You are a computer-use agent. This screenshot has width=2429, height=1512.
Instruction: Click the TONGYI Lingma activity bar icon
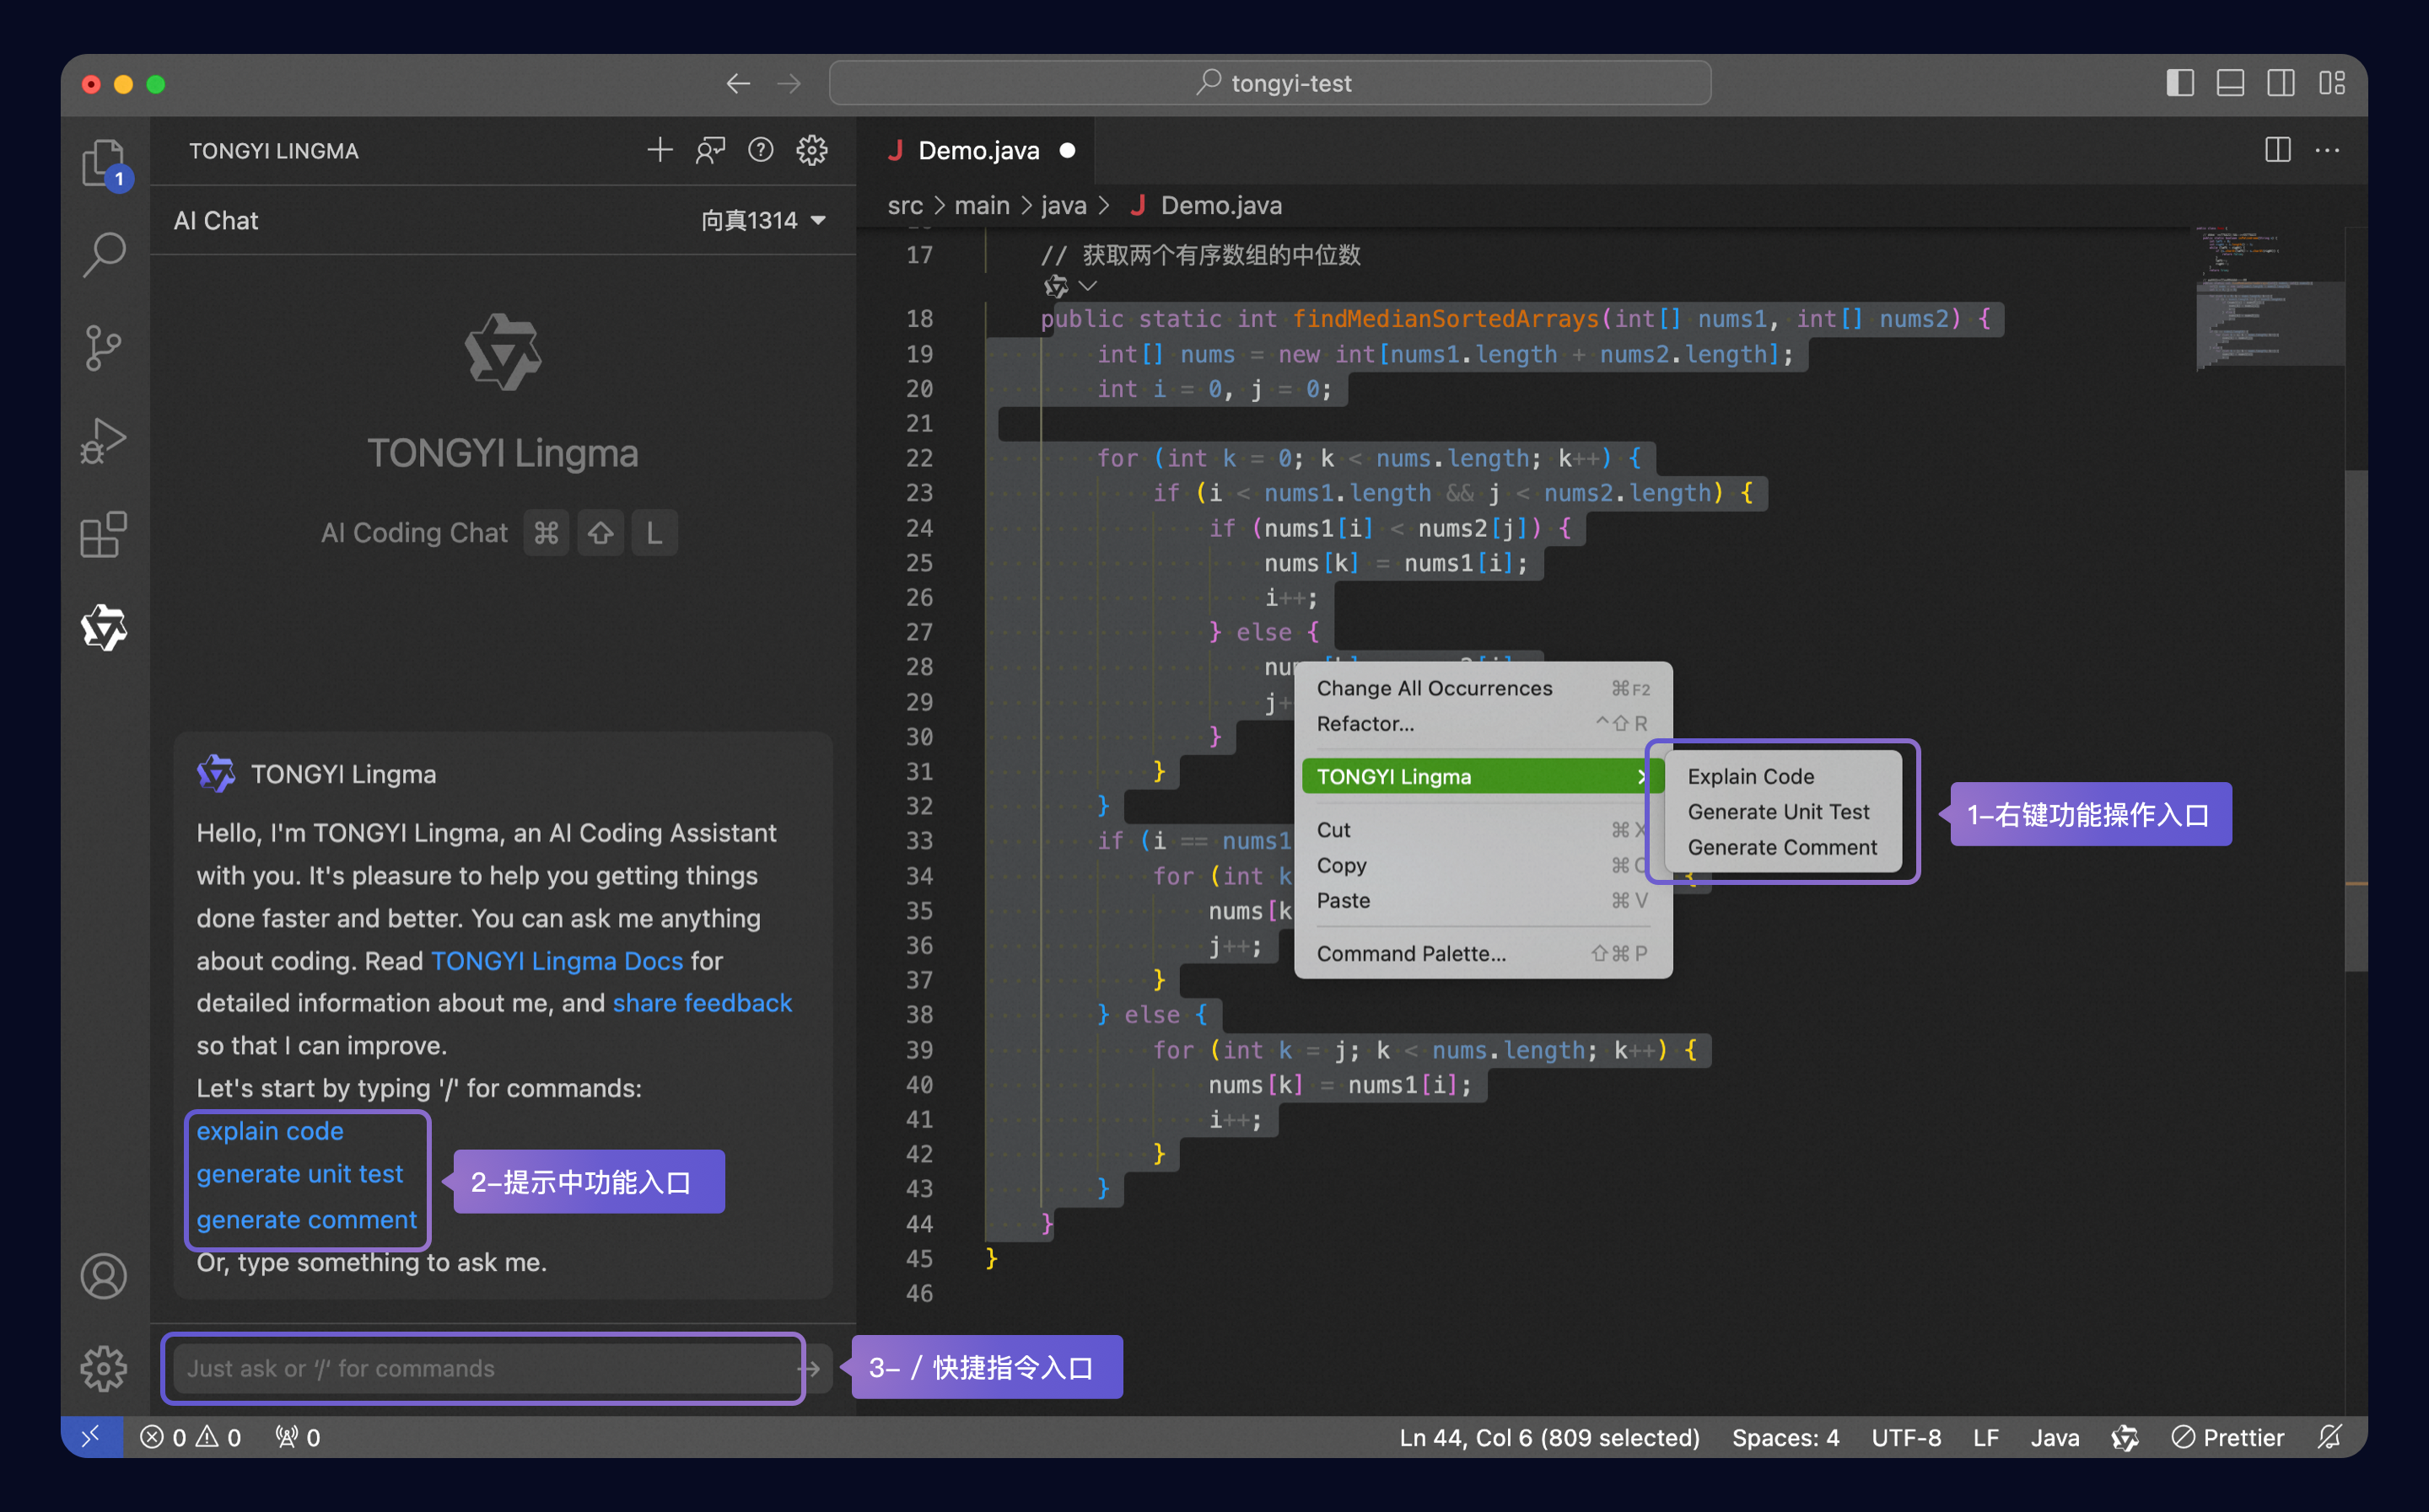pos(103,628)
